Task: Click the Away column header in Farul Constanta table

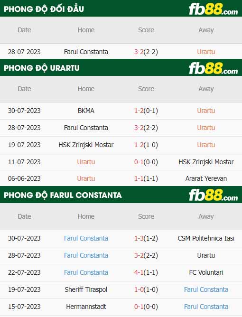Action: click(206, 216)
